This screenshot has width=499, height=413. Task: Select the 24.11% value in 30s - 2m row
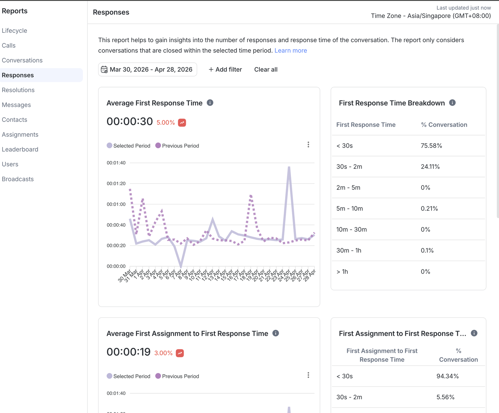430,167
